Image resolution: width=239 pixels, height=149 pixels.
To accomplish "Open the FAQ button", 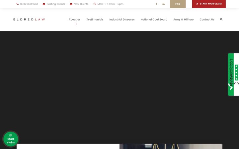I will (x=178, y=4).
